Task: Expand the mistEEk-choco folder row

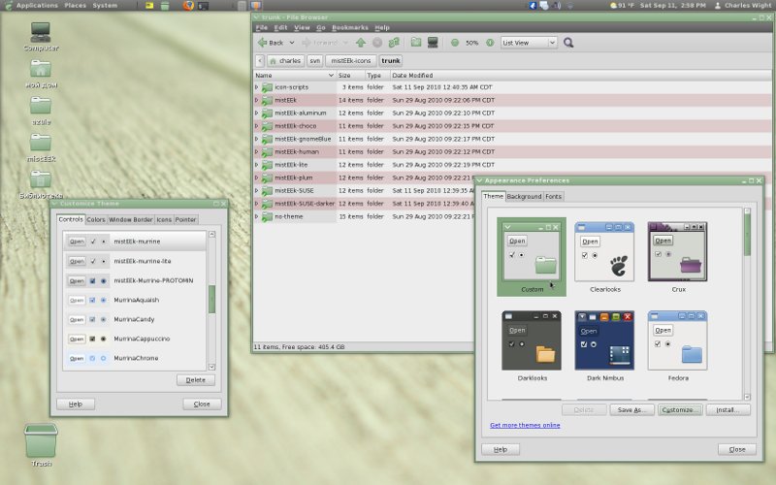Action: click(257, 126)
